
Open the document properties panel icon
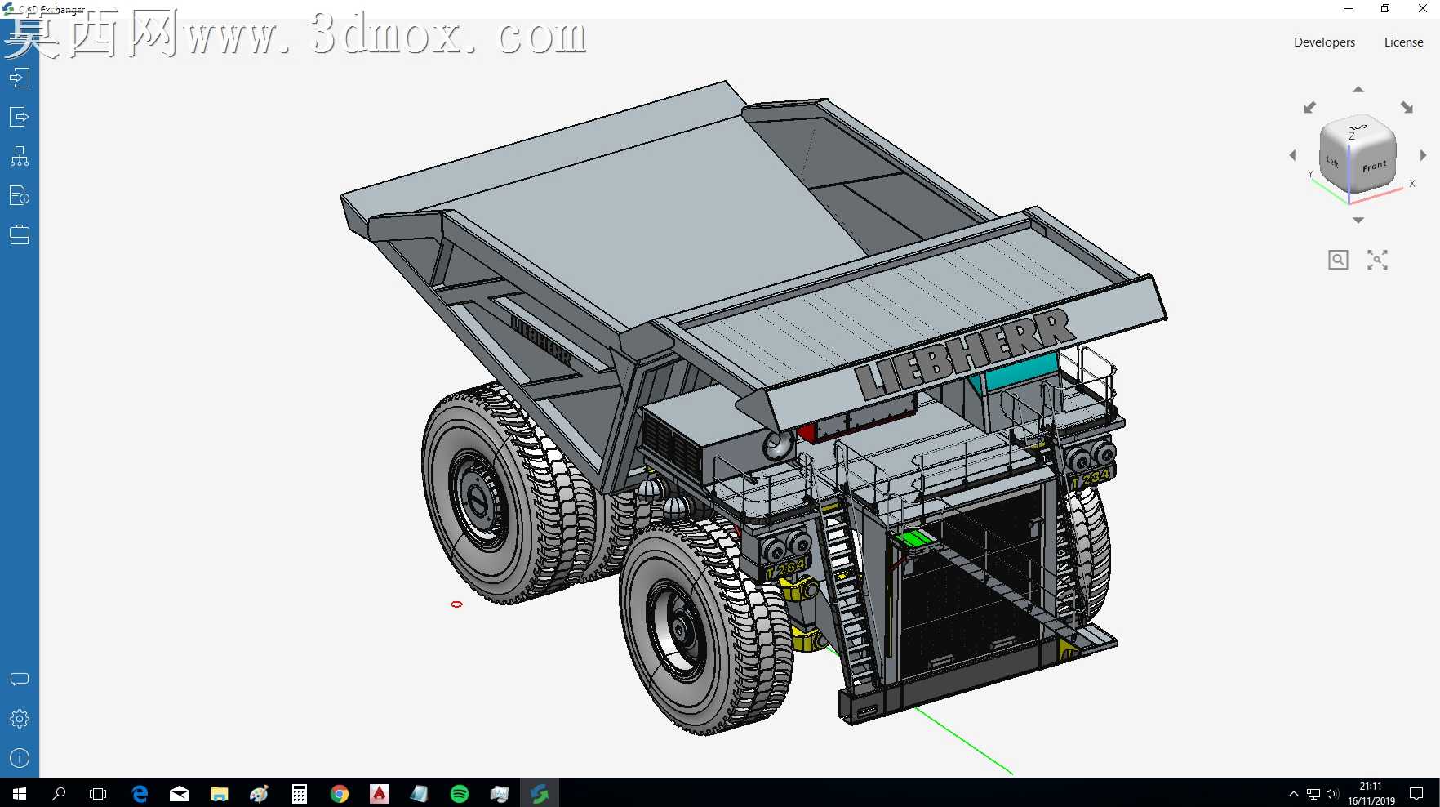click(x=20, y=195)
